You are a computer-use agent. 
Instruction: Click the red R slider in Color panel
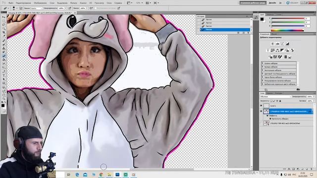(x=287, y=18)
